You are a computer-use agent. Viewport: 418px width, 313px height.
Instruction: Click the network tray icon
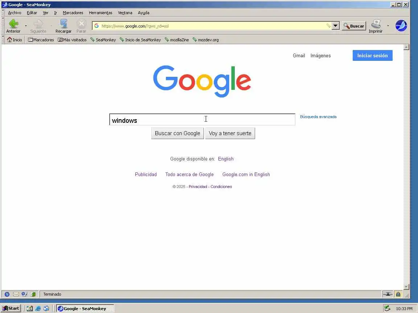[x=387, y=309]
